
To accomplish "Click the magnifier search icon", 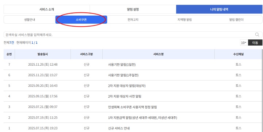I will point(257,35).
